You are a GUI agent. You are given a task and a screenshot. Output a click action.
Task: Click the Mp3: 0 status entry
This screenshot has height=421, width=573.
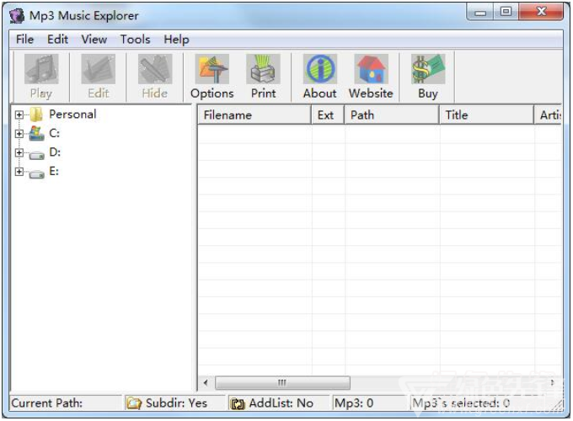tap(369, 403)
